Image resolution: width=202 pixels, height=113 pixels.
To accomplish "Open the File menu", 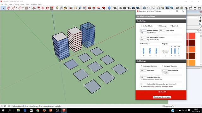I will coord(2,4).
